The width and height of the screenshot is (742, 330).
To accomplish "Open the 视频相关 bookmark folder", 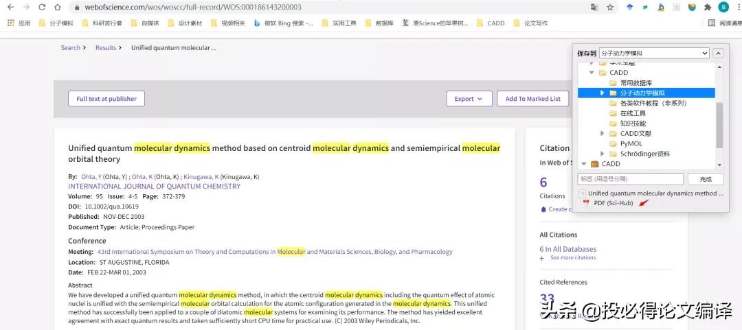I will pos(228,23).
